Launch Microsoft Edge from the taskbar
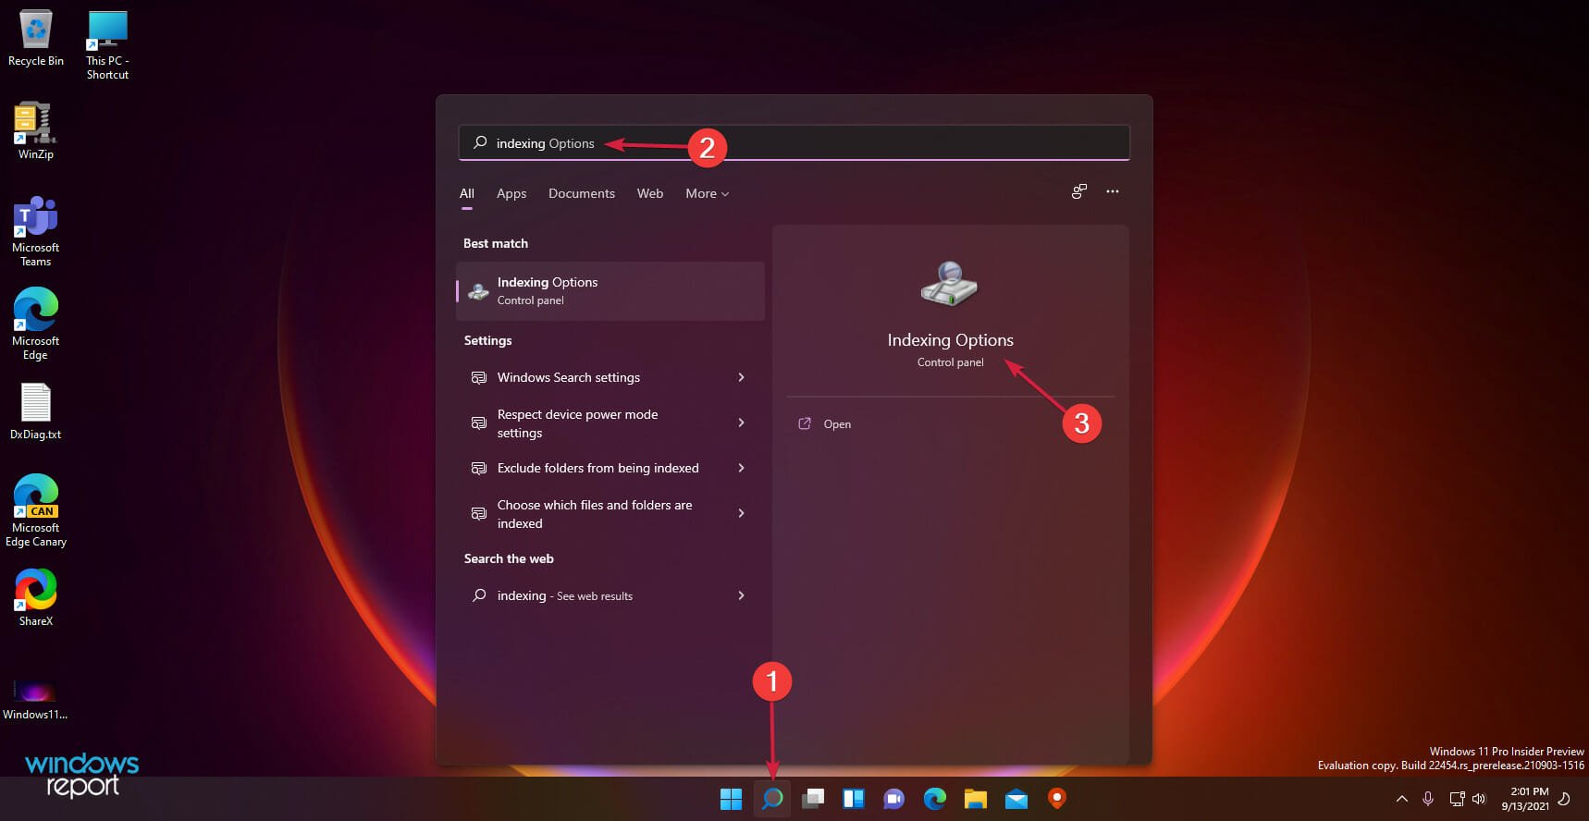 tap(934, 799)
